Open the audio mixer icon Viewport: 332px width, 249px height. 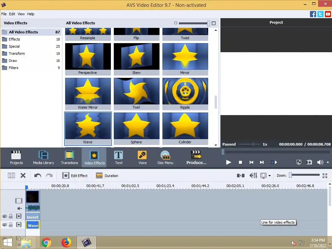pyautogui.click(x=253, y=175)
